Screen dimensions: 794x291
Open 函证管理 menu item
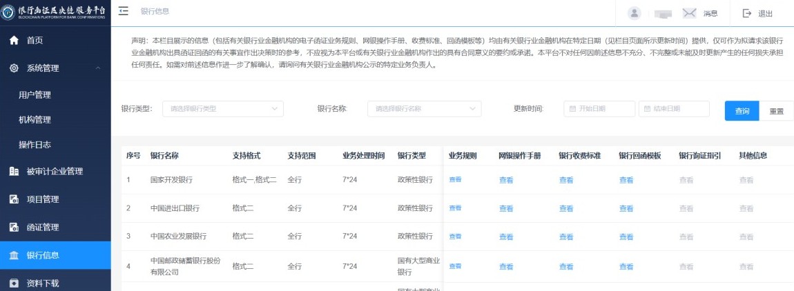point(43,227)
